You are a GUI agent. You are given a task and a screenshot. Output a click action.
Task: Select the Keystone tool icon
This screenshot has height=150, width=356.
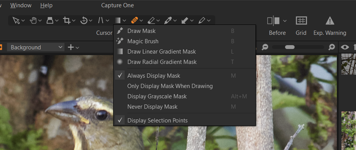(x=101, y=21)
